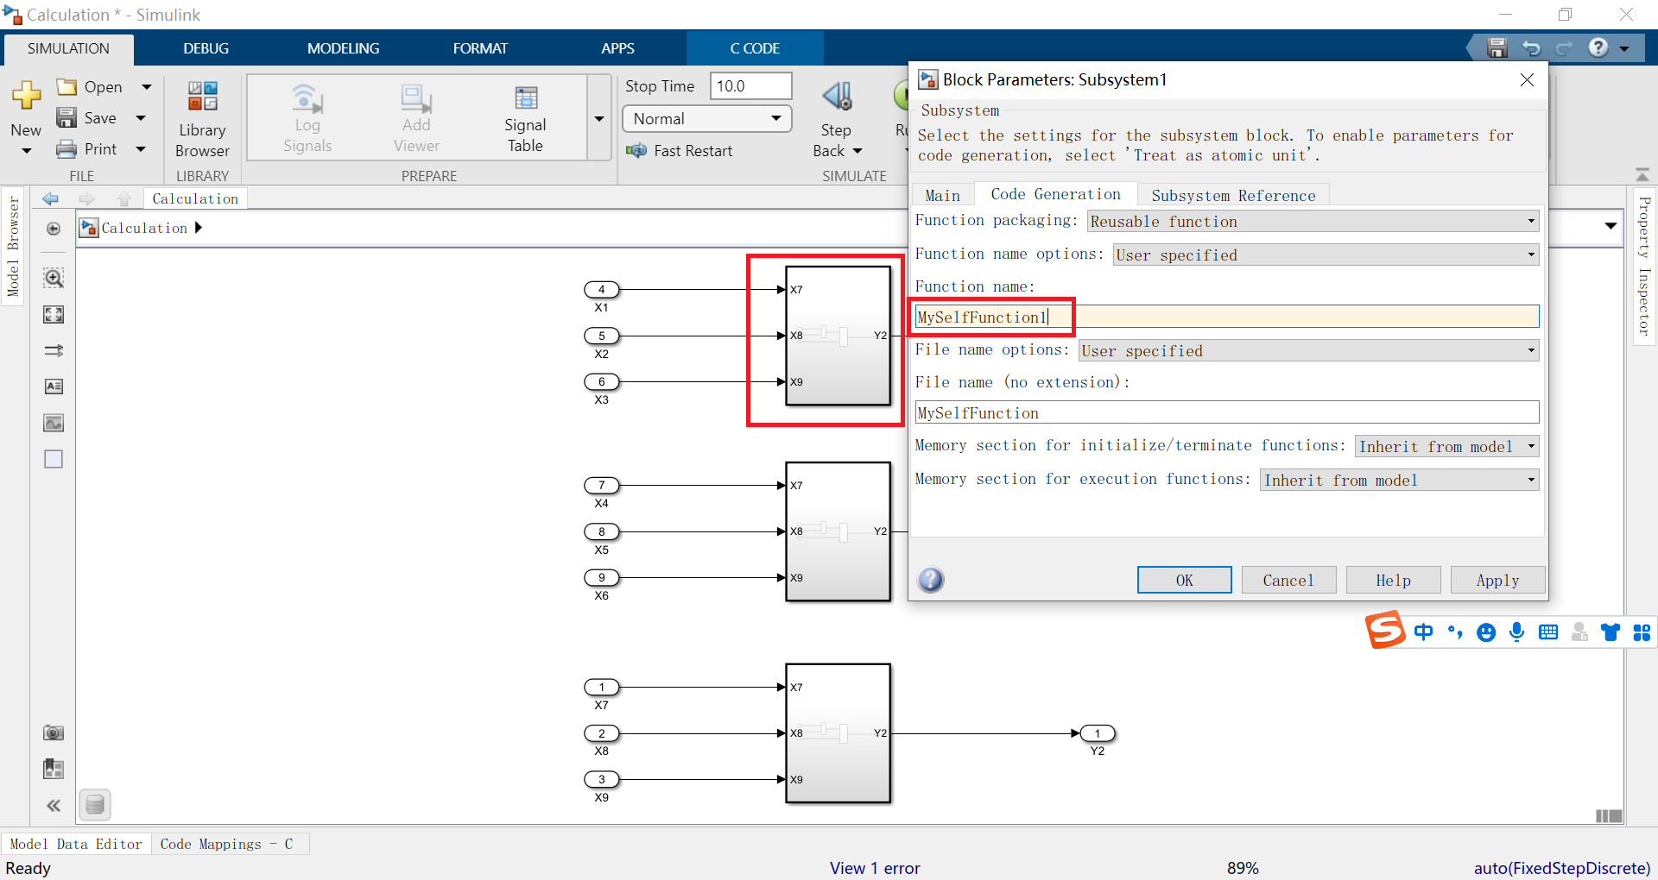Click the quick access save icon at top right

(x=1497, y=48)
